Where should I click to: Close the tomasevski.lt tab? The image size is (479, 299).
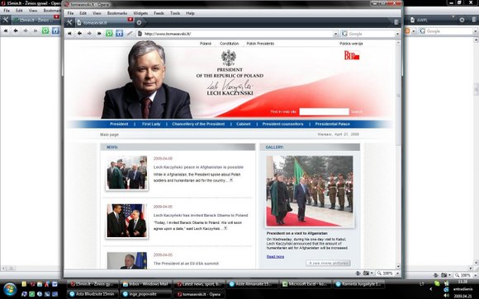(130, 20)
